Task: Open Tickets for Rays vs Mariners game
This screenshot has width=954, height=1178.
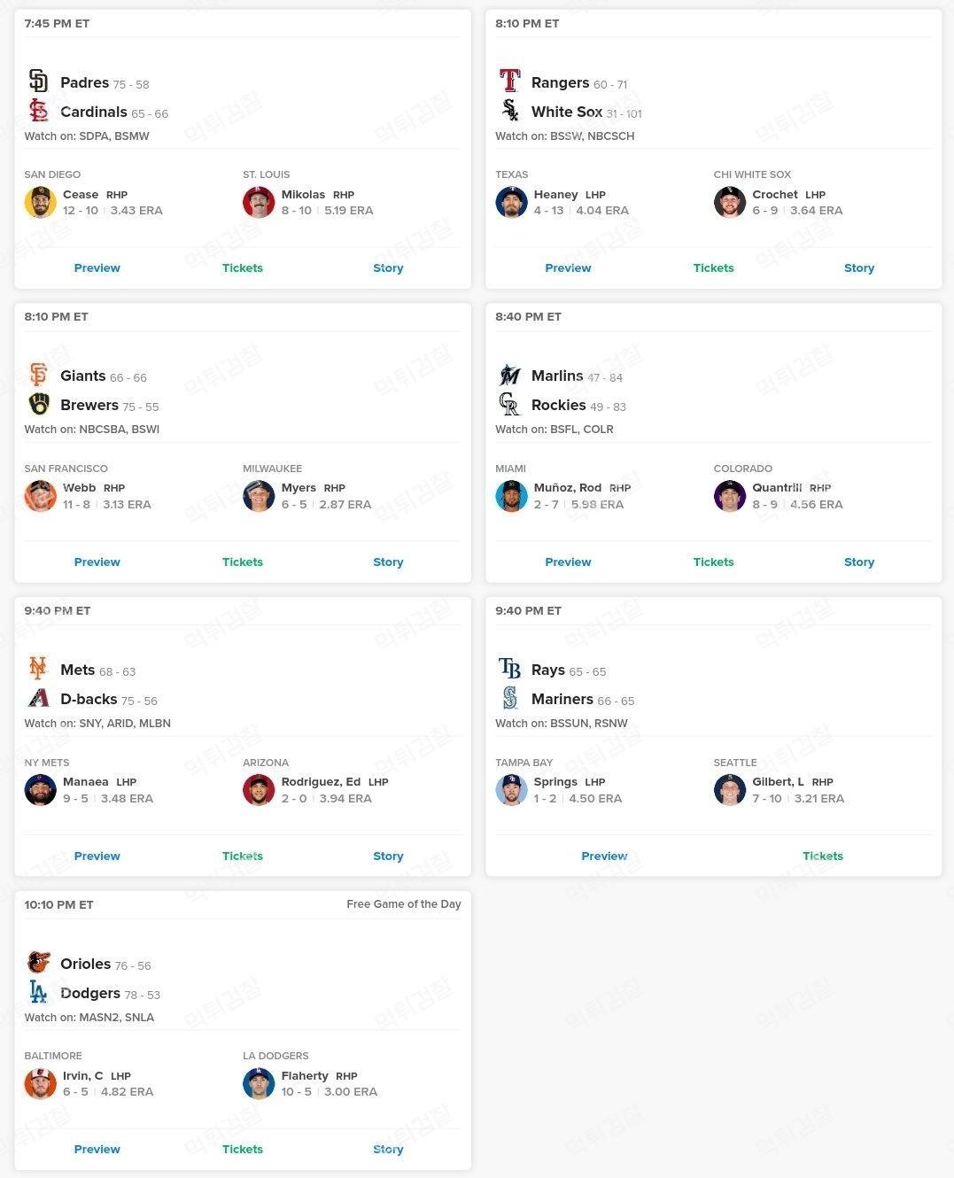Action: click(x=822, y=856)
